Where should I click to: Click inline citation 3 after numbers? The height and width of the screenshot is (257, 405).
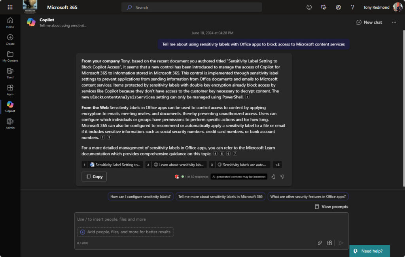[x=109, y=138]
